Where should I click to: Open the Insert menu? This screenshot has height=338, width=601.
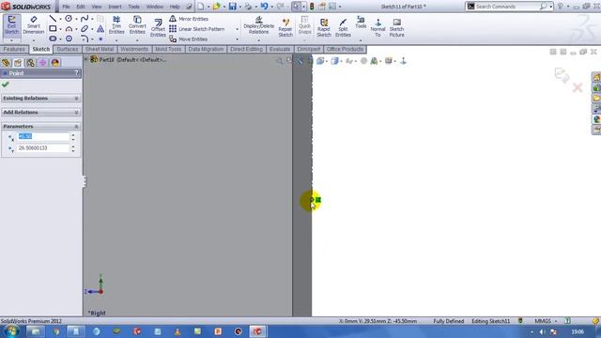(115, 7)
